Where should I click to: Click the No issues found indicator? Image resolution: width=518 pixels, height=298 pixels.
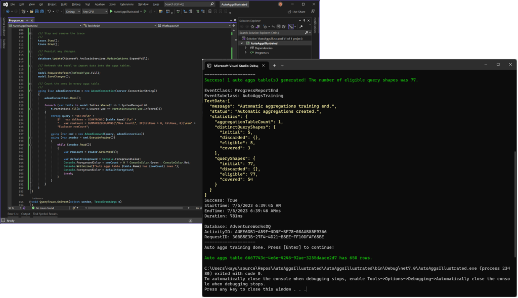coord(42,208)
